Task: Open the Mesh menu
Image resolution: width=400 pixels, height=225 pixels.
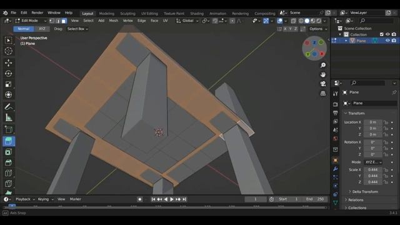Action: [114, 21]
